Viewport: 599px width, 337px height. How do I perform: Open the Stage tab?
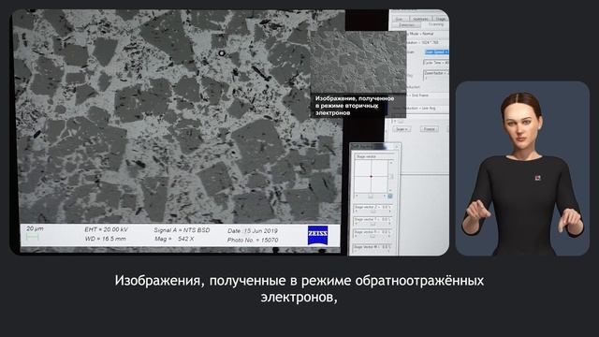coord(441,19)
